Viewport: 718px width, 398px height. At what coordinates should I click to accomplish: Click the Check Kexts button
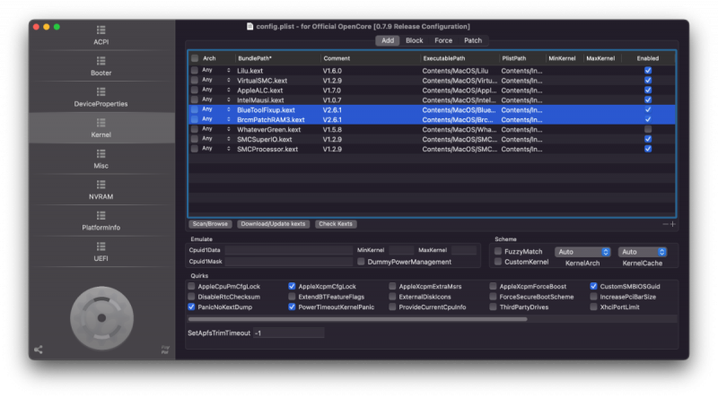click(x=335, y=224)
